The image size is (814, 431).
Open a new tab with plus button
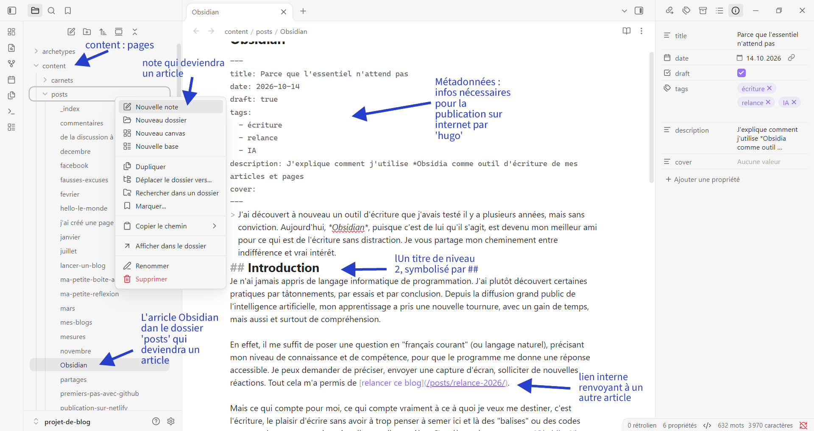coord(303,11)
